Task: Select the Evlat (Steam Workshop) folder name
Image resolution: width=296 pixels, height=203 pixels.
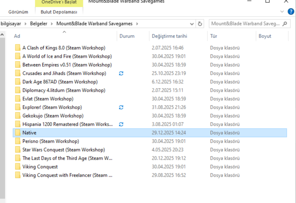Action: 48,99
